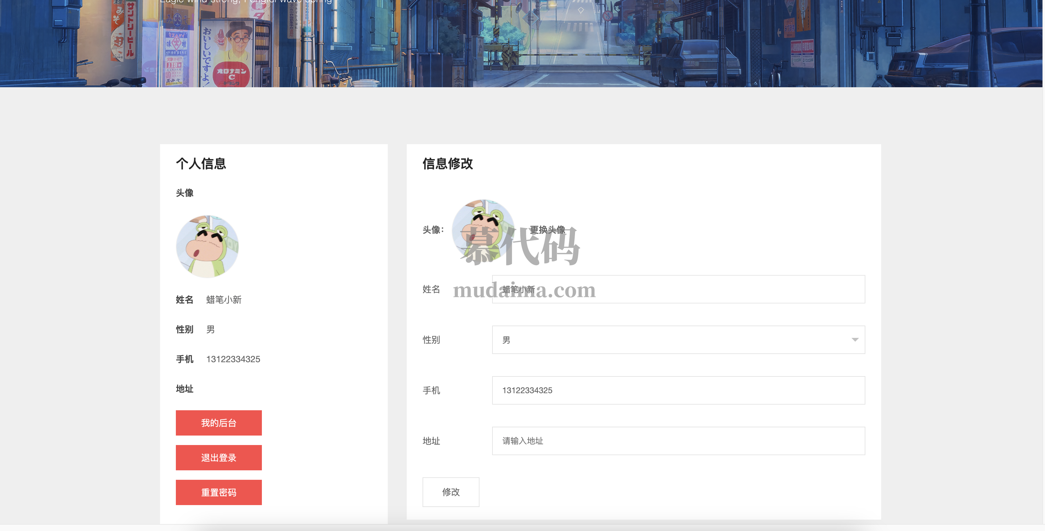Image resolution: width=1045 pixels, height=531 pixels.
Task: Expand the 性别 dropdown arrow
Action: pos(855,340)
